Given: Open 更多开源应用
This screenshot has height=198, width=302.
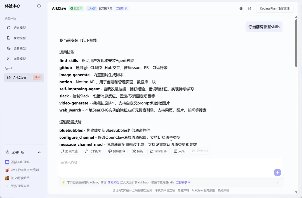Looking at the screenshot, I should pos(20,186).
